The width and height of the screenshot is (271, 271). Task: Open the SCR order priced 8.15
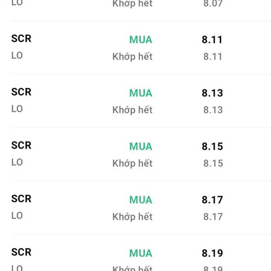pyautogui.click(x=21, y=145)
